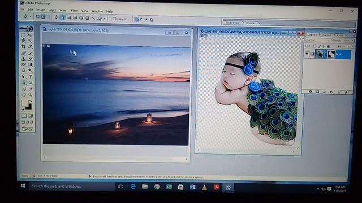This screenshot has width=362, height=203.
Task: Choose the Clone Stamp tool
Action: click(24, 59)
